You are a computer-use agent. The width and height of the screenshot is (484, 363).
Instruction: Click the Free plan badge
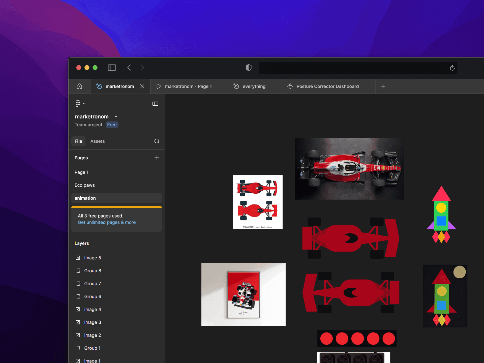112,125
